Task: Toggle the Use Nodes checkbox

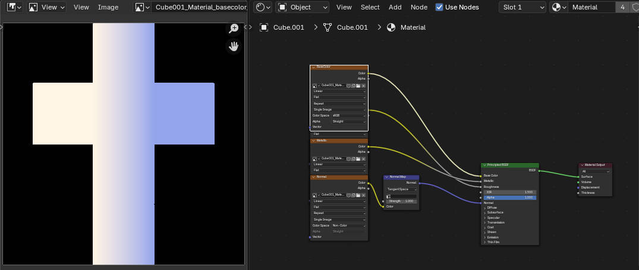Action: (x=439, y=7)
